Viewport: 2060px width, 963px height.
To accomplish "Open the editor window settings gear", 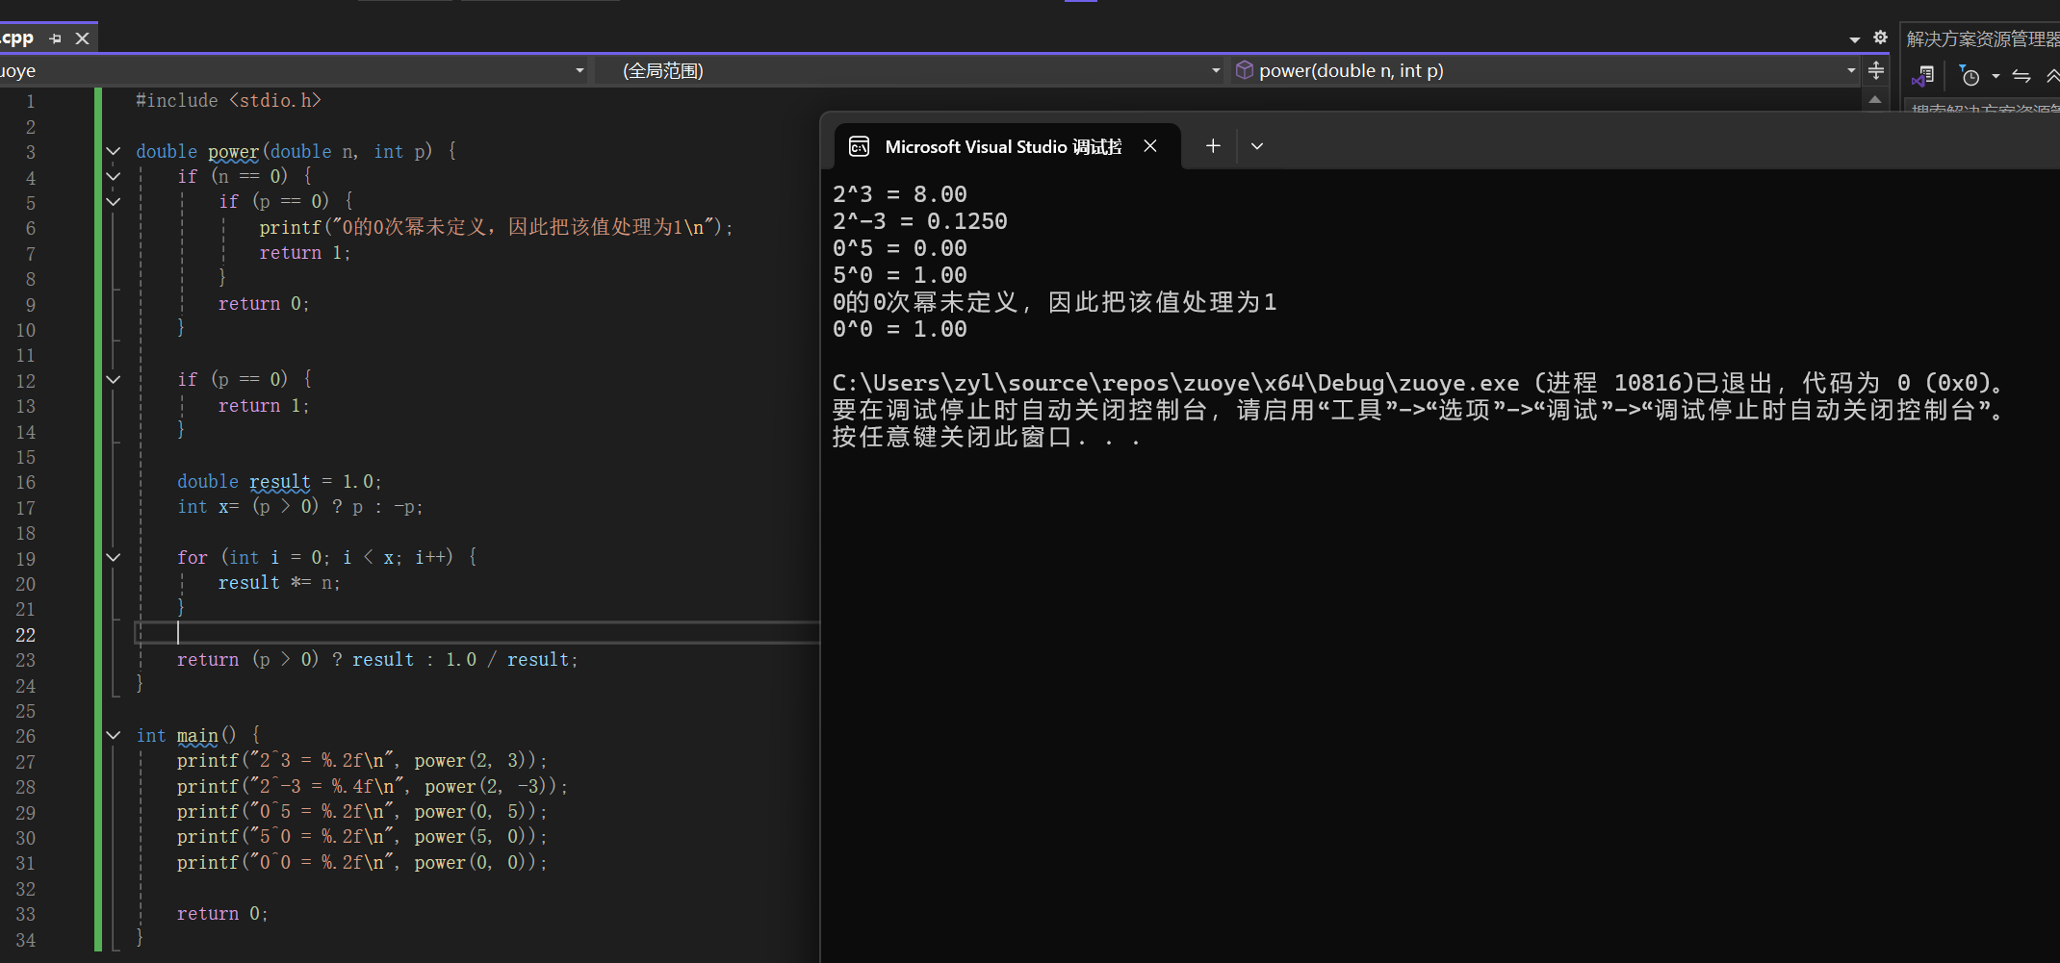I will 1880,38.
